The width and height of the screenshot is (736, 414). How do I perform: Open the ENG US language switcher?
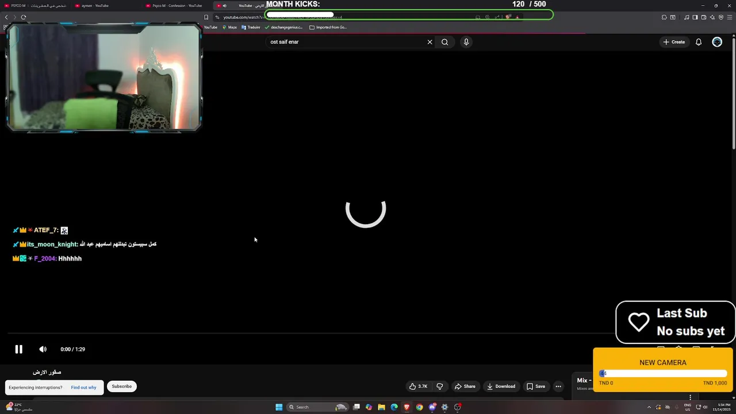pos(688,407)
